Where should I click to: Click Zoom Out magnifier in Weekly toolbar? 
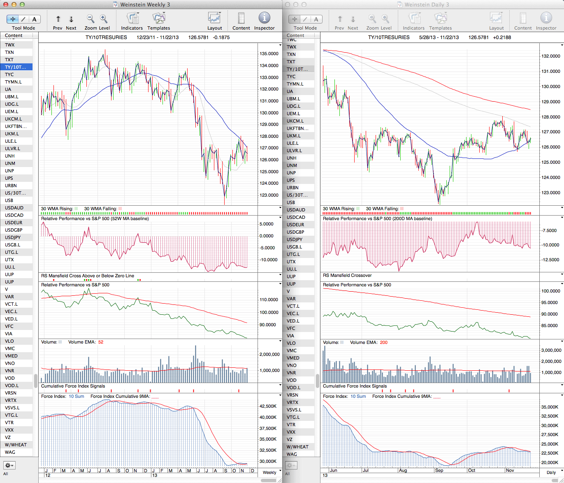(91, 19)
